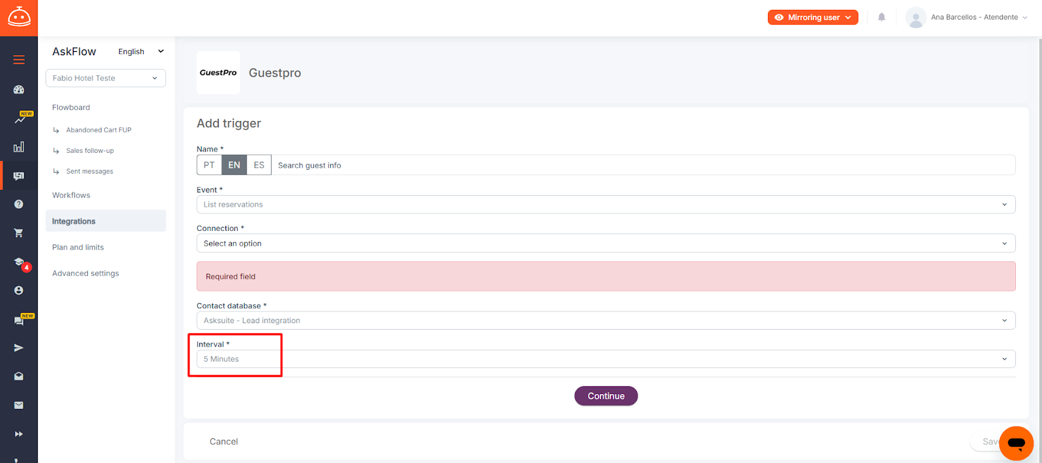Image resolution: width=1042 pixels, height=463 pixels.
Task: Open Sales follow-up
Action: (x=90, y=151)
